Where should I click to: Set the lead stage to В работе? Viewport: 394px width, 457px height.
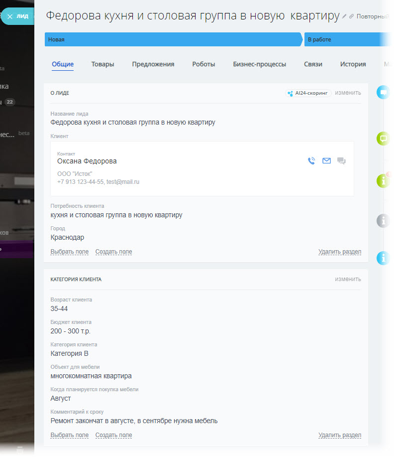[348, 39]
